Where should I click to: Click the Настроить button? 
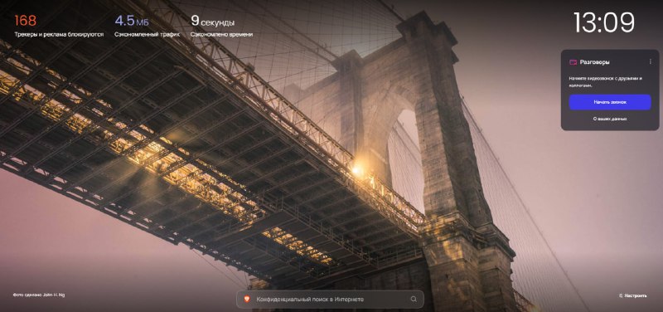coord(632,296)
